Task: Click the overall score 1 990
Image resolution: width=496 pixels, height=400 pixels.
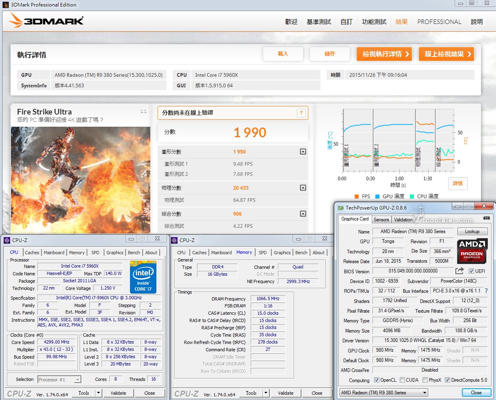Action: [250, 132]
